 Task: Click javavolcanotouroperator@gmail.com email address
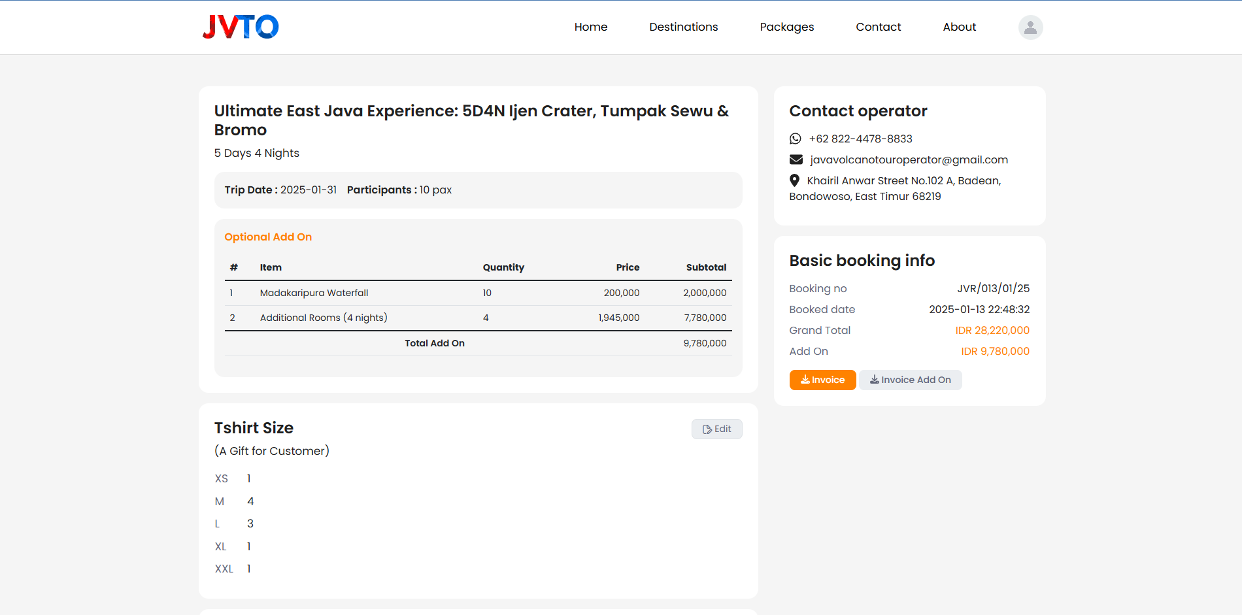click(x=909, y=159)
